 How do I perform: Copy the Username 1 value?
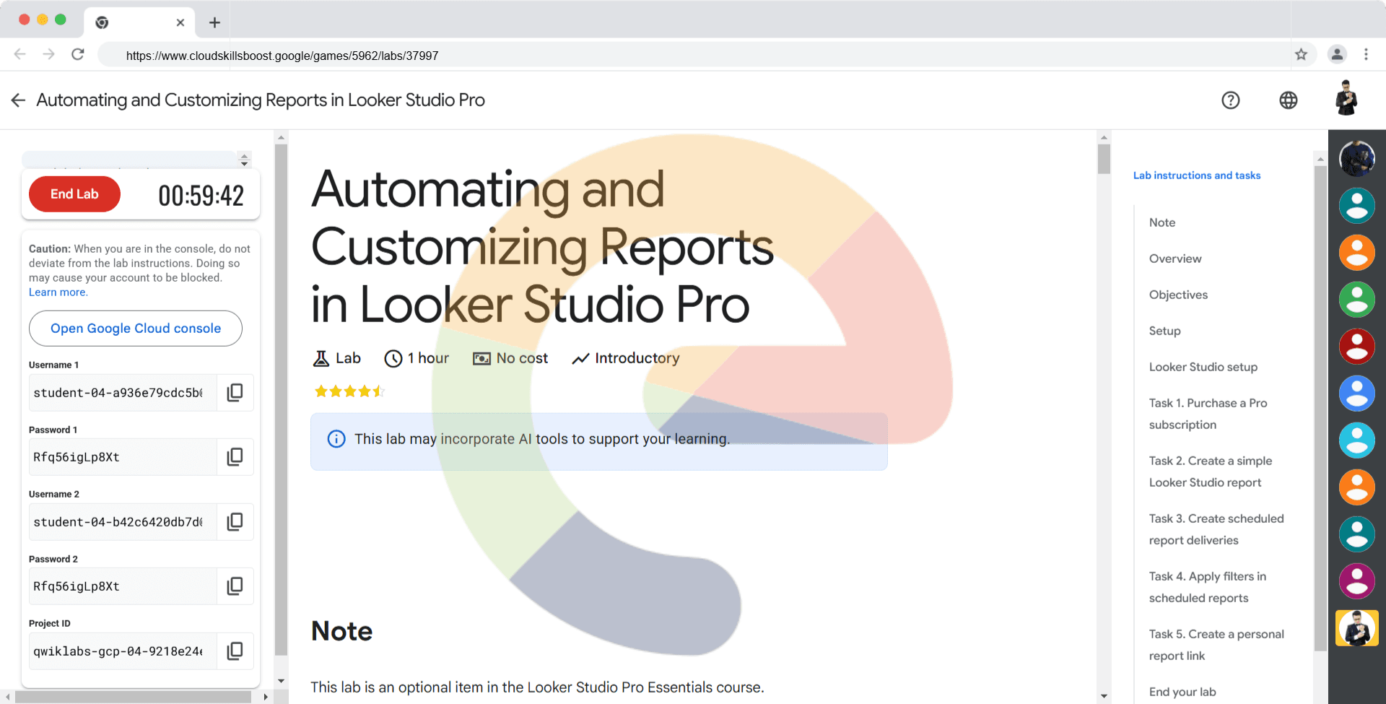pyautogui.click(x=235, y=393)
